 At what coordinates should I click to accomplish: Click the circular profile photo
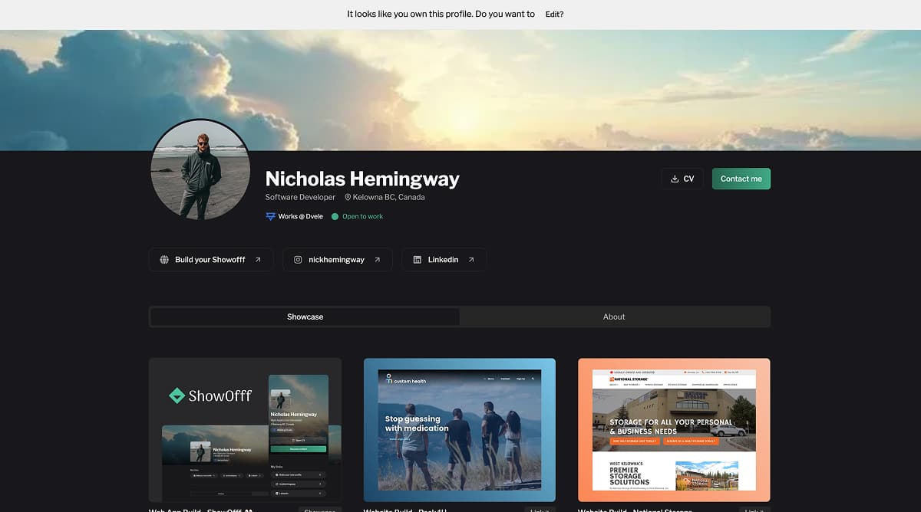point(200,170)
